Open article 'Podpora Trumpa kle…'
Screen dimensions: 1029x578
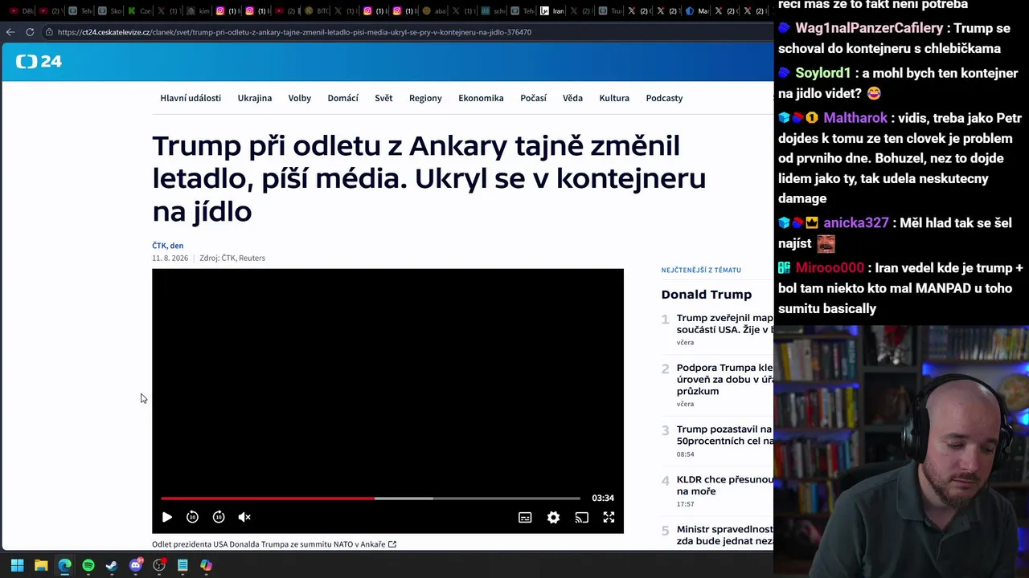(x=724, y=379)
